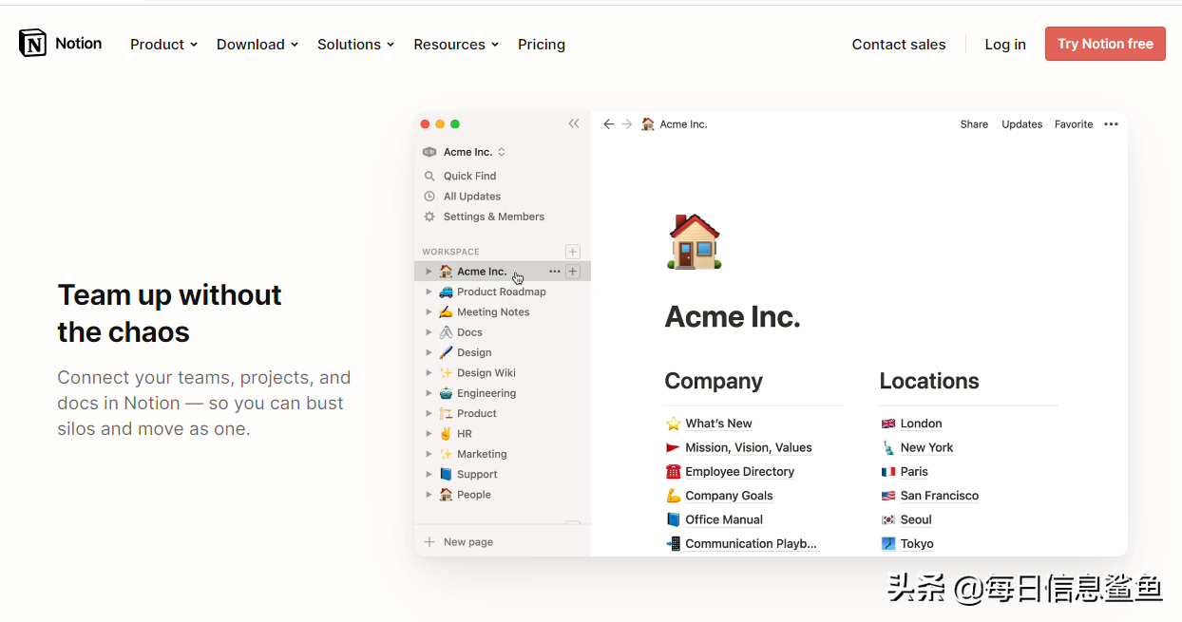The width and height of the screenshot is (1182, 622).
Task: Expand the Marketing tree arrow
Action: [x=429, y=454]
